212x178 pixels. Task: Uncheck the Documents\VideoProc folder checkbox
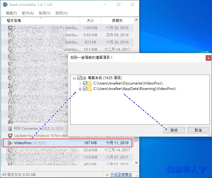(85, 83)
